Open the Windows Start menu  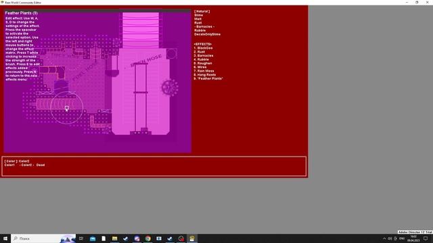pos(5,238)
